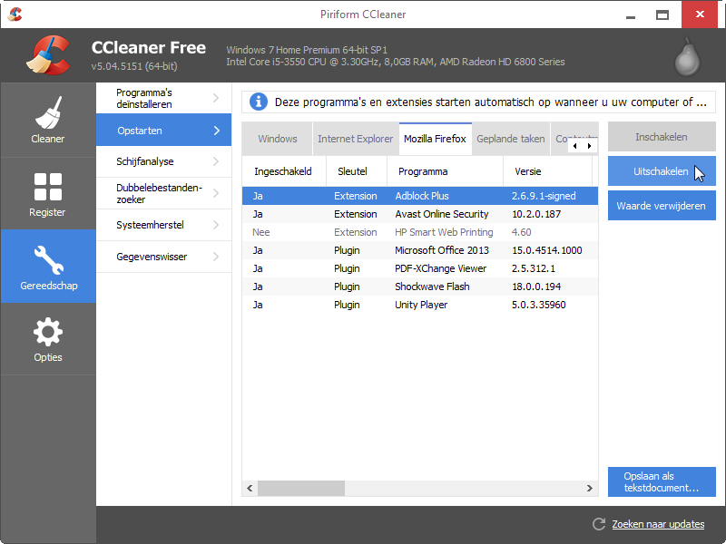Select the Unity Player row
This screenshot has height=544, width=726.
click(420, 305)
